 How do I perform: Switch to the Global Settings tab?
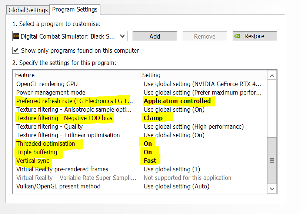pyautogui.click(x=28, y=10)
